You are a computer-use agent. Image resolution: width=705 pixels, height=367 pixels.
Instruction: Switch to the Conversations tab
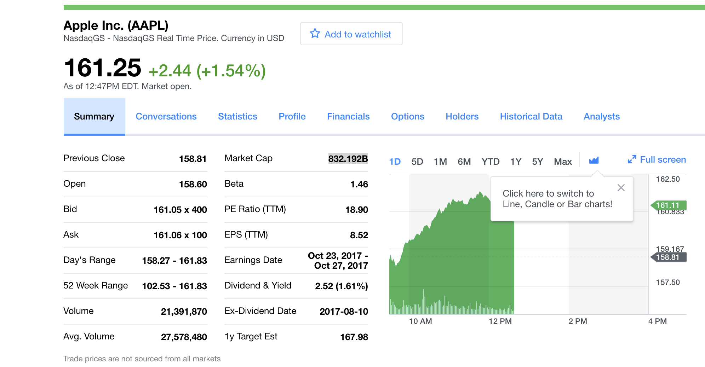(x=166, y=116)
